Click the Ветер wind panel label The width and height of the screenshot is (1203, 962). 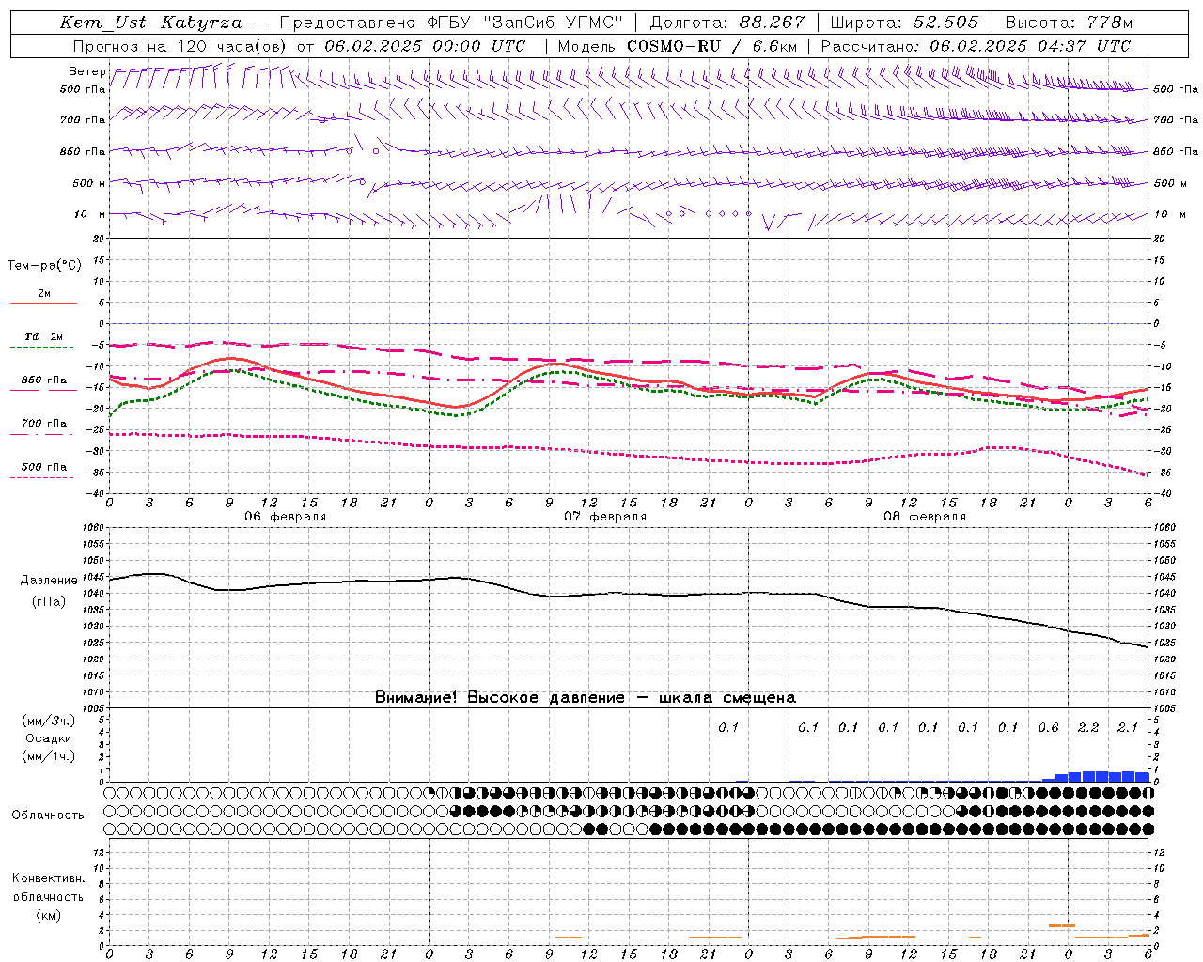point(86,71)
